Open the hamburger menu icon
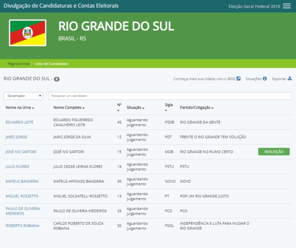Image resolution: width=296 pixels, height=248 pixels. pyautogui.click(x=286, y=6)
